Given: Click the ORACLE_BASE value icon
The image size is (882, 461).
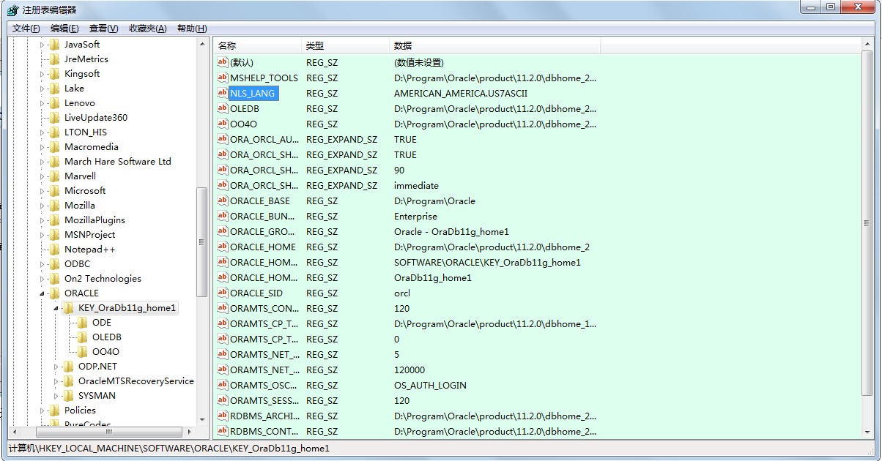Looking at the screenshot, I should pyautogui.click(x=223, y=200).
